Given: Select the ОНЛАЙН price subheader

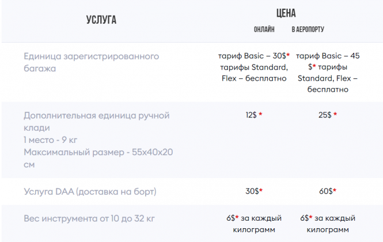Looking at the screenshot, I should [x=264, y=29].
